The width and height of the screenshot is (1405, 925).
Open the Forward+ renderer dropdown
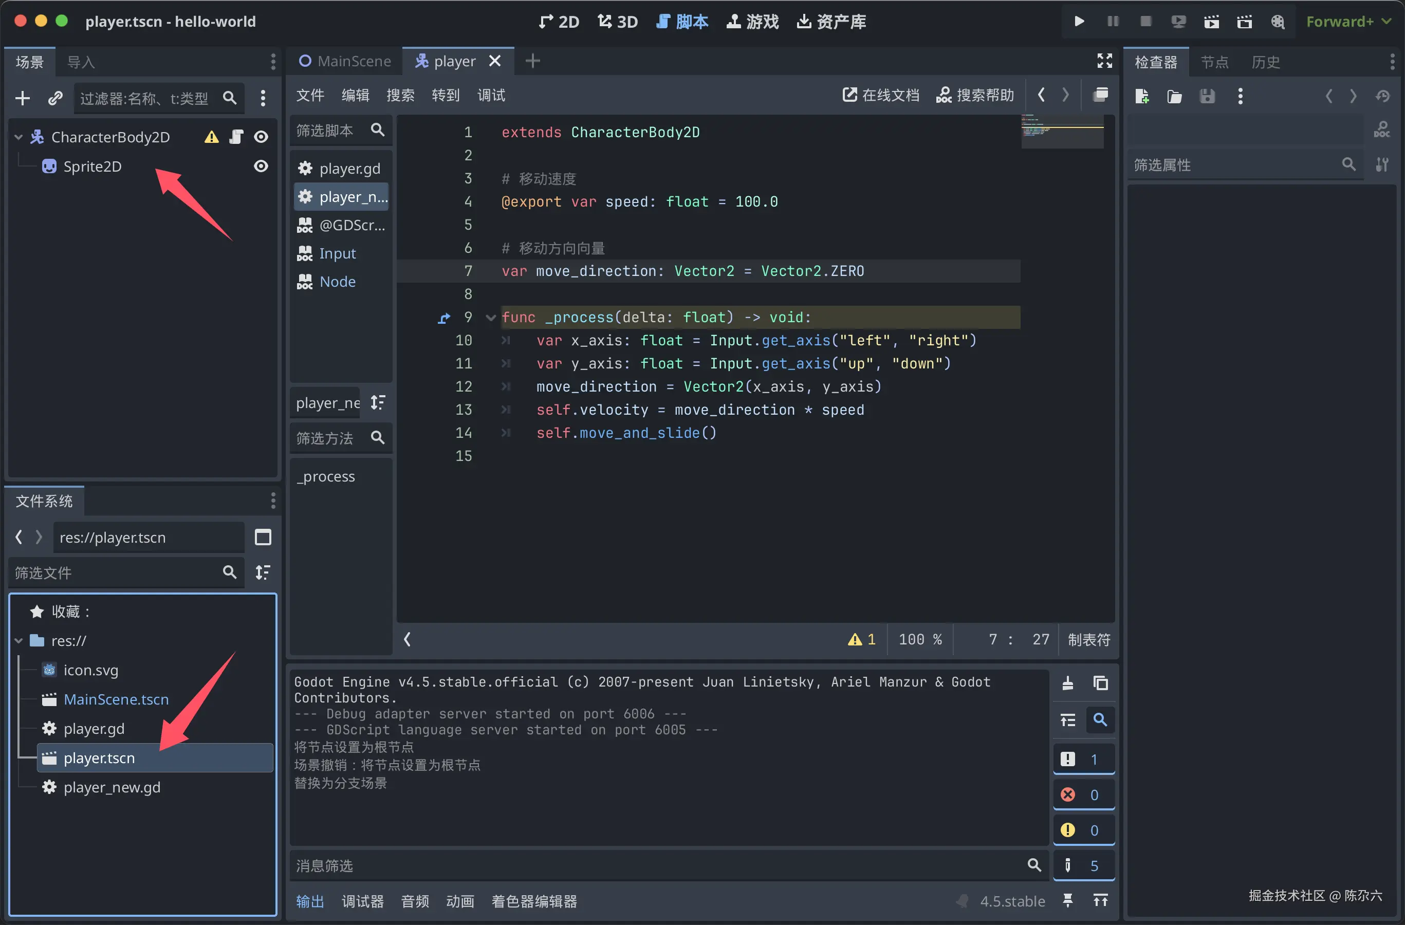tap(1348, 22)
